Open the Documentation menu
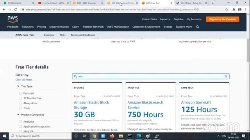This screenshot has height=140, width=250. tap(59, 27)
